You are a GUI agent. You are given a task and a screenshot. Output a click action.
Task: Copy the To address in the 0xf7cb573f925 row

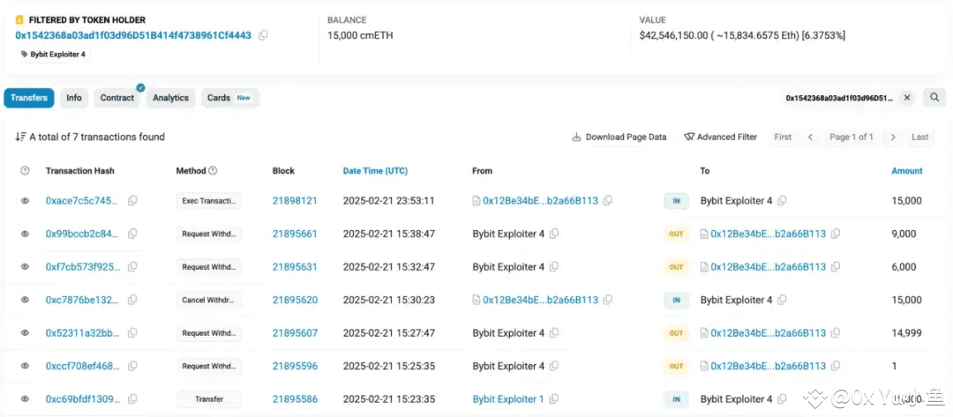click(x=835, y=267)
